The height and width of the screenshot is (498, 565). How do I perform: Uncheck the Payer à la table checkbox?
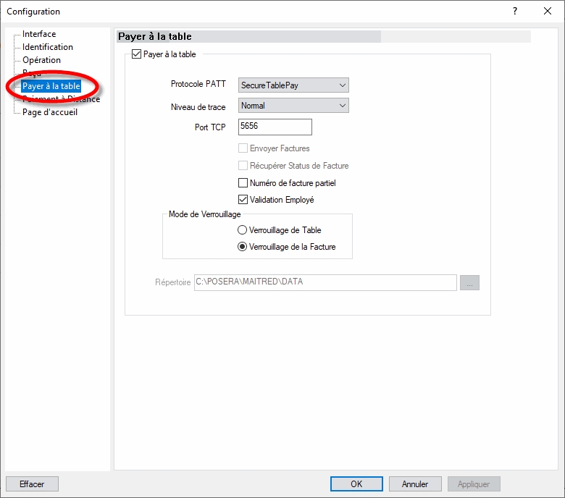click(x=137, y=54)
